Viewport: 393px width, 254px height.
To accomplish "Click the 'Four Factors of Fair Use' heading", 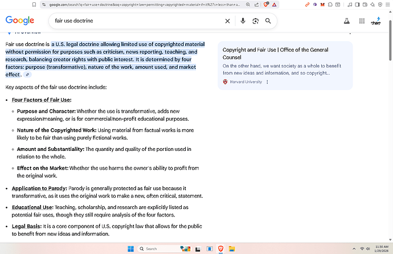I will click(x=42, y=100).
